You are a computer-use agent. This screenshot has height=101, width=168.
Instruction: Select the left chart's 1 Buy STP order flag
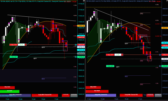point(13,45)
